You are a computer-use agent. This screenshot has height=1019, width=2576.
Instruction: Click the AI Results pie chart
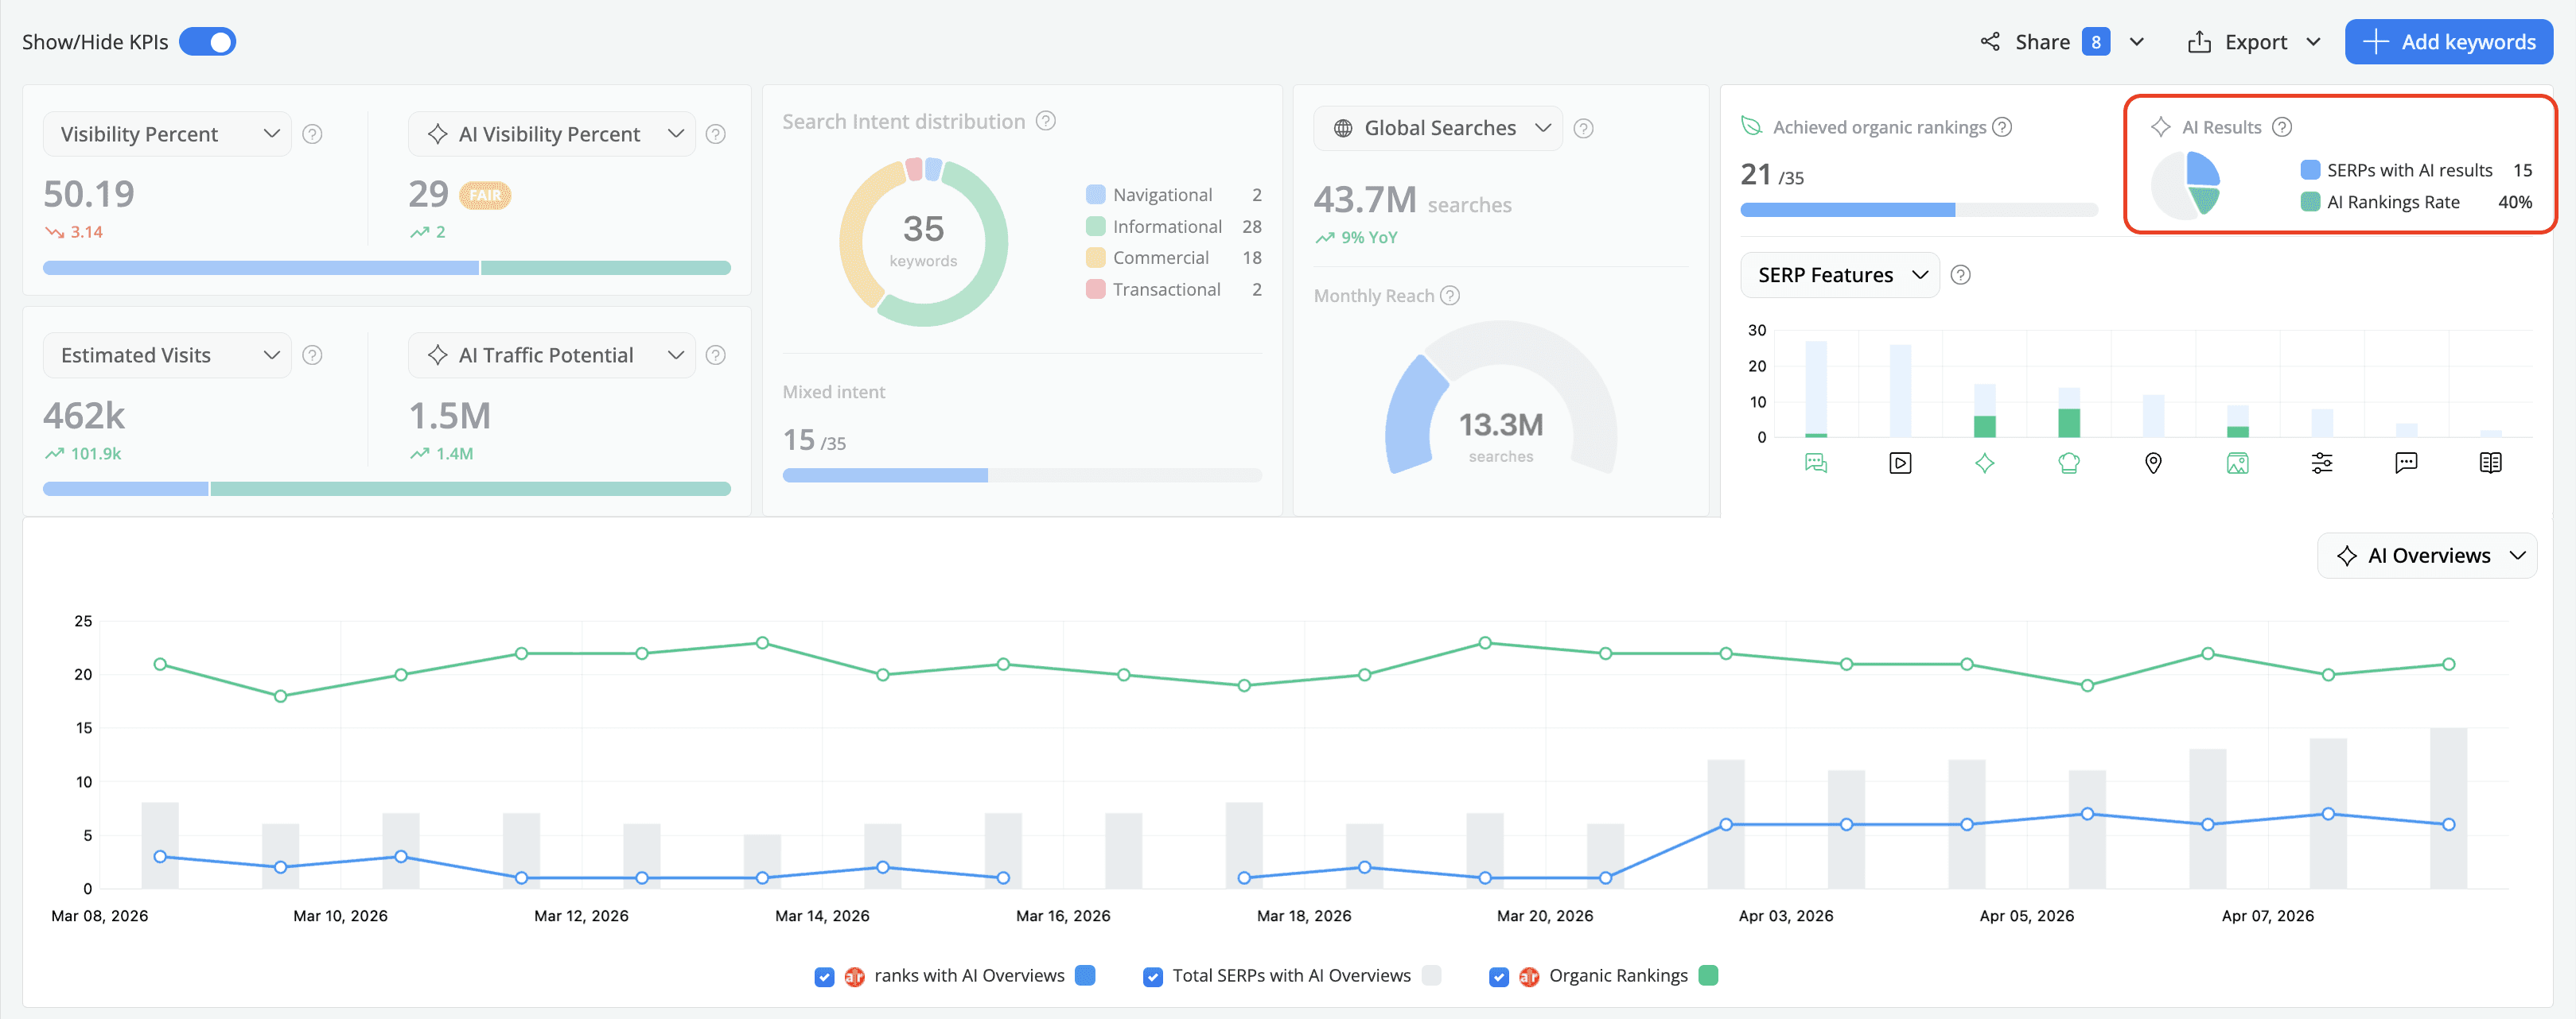pyautogui.click(x=2186, y=185)
